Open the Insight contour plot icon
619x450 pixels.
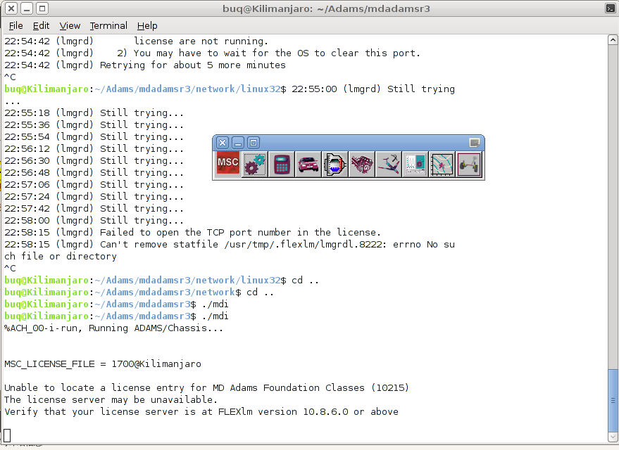click(x=442, y=165)
